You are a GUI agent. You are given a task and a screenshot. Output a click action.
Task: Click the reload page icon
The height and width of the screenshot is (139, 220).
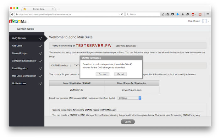(122, 14)
